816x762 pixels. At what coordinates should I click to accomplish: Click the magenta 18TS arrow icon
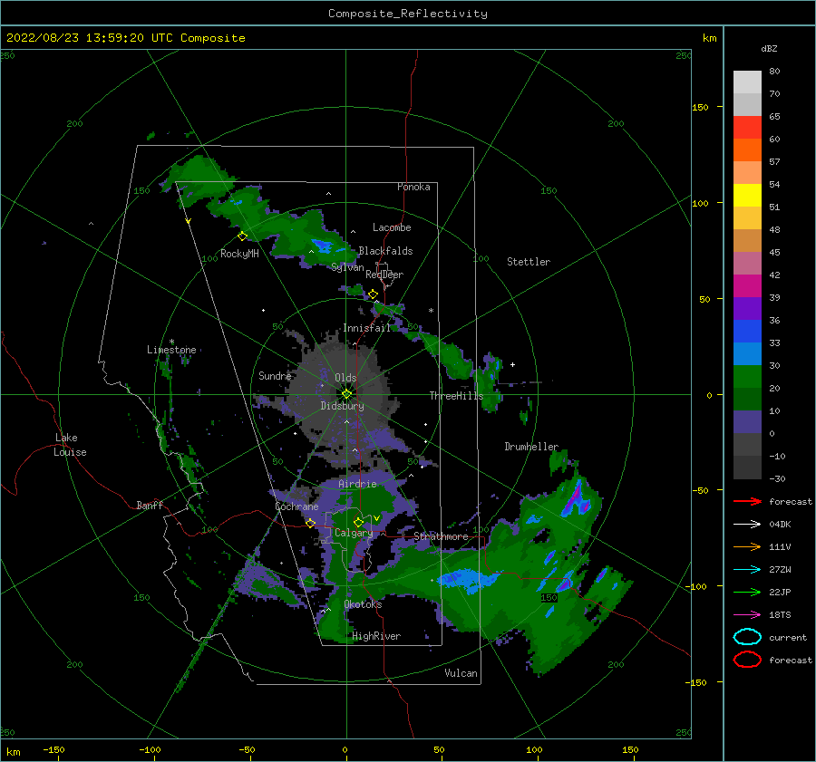(x=747, y=615)
